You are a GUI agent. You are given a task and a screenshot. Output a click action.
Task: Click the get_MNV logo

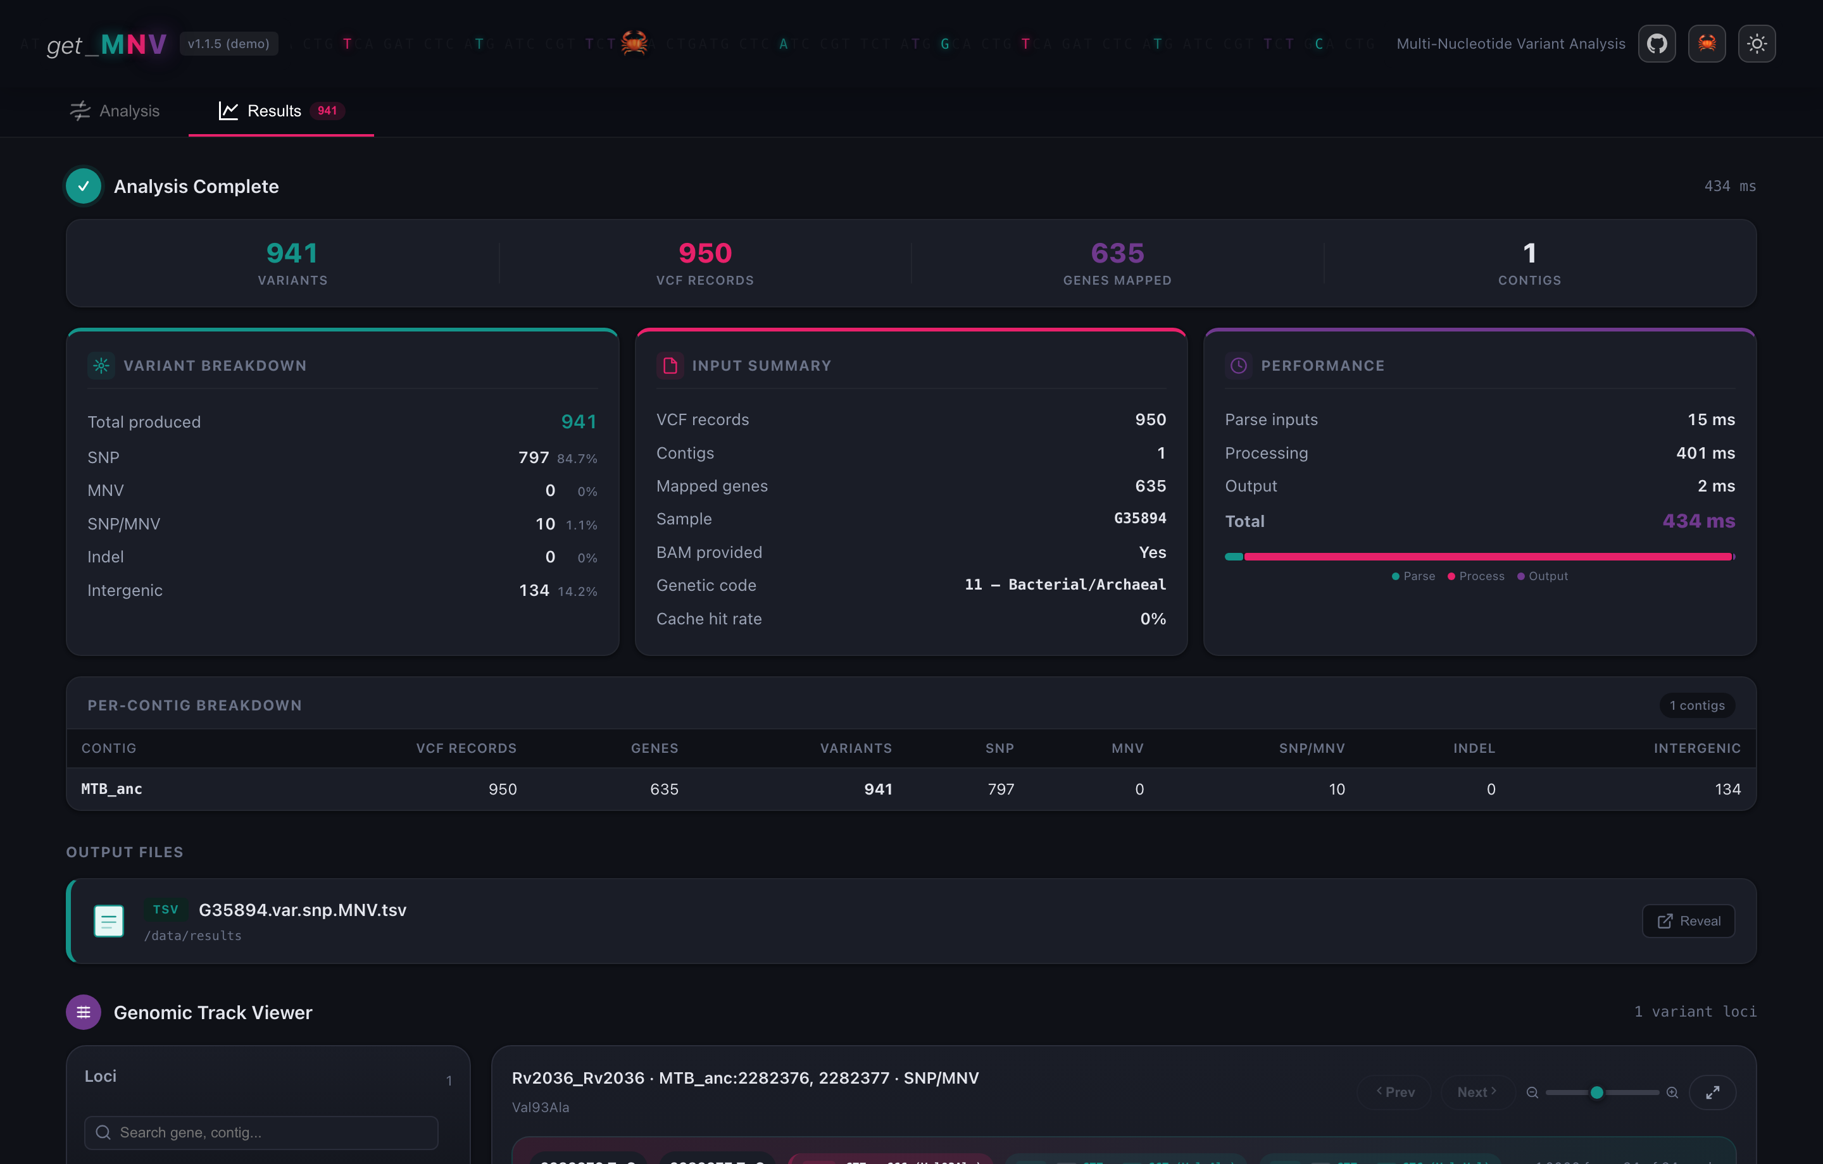pyautogui.click(x=107, y=45)
